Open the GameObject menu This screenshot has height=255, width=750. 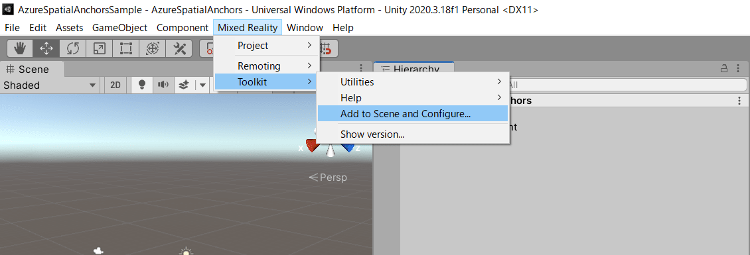coord(119,28)
